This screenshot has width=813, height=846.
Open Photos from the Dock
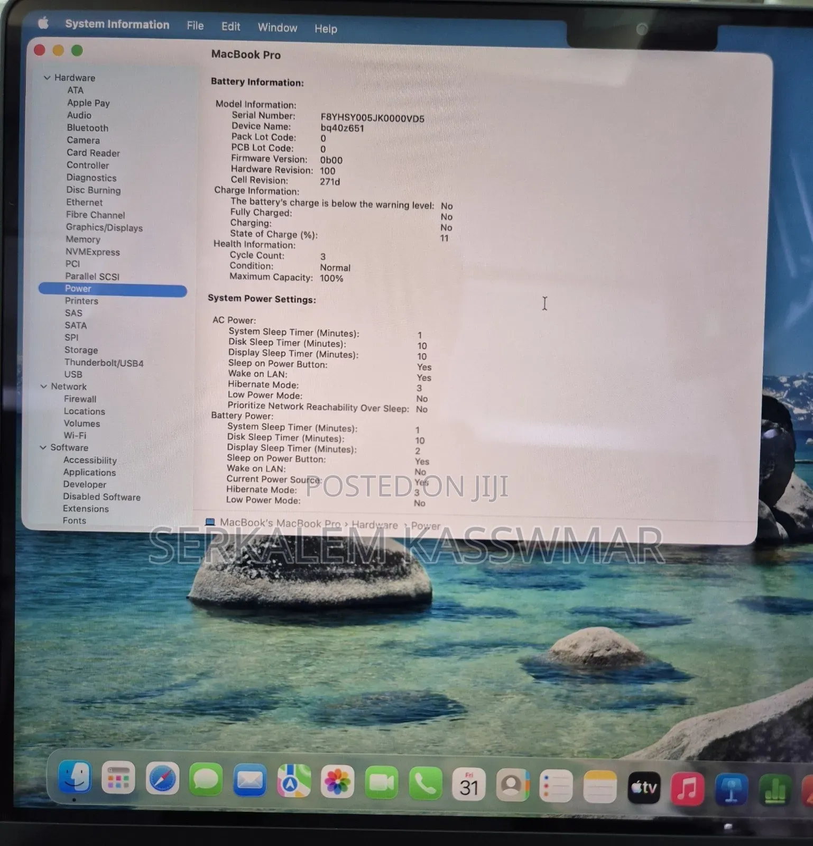coord(337,781)
